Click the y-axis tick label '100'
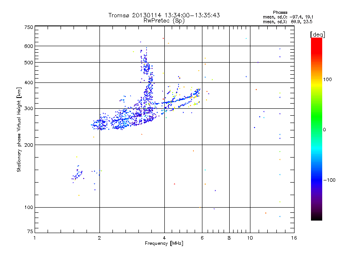The height and width of the screenshot is (259, 346). coord(29,207)
